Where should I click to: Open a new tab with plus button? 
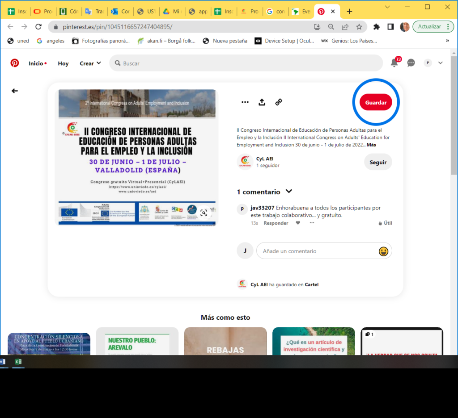[349, 11]
